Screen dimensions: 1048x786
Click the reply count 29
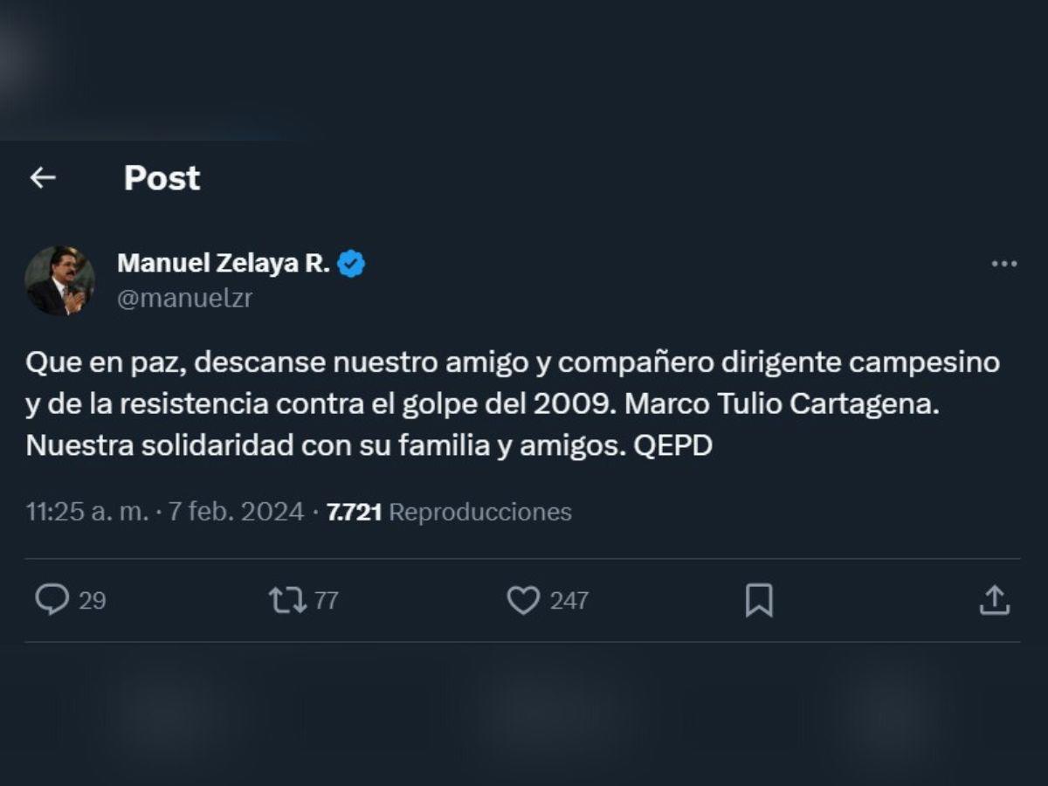tap(93, 601)
